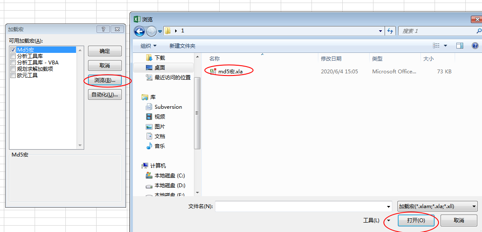The image size is (482, 232).
Task: Open the file type filter dropdown
Action: click(438, 206)
